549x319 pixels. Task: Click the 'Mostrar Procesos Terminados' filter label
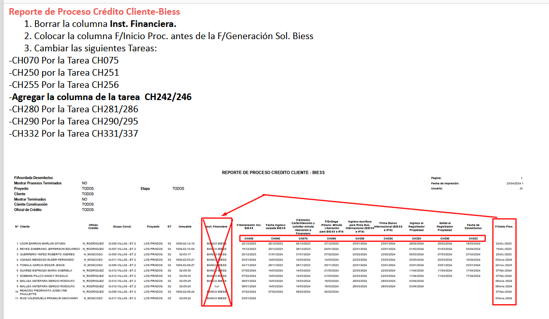pos(38,182)
